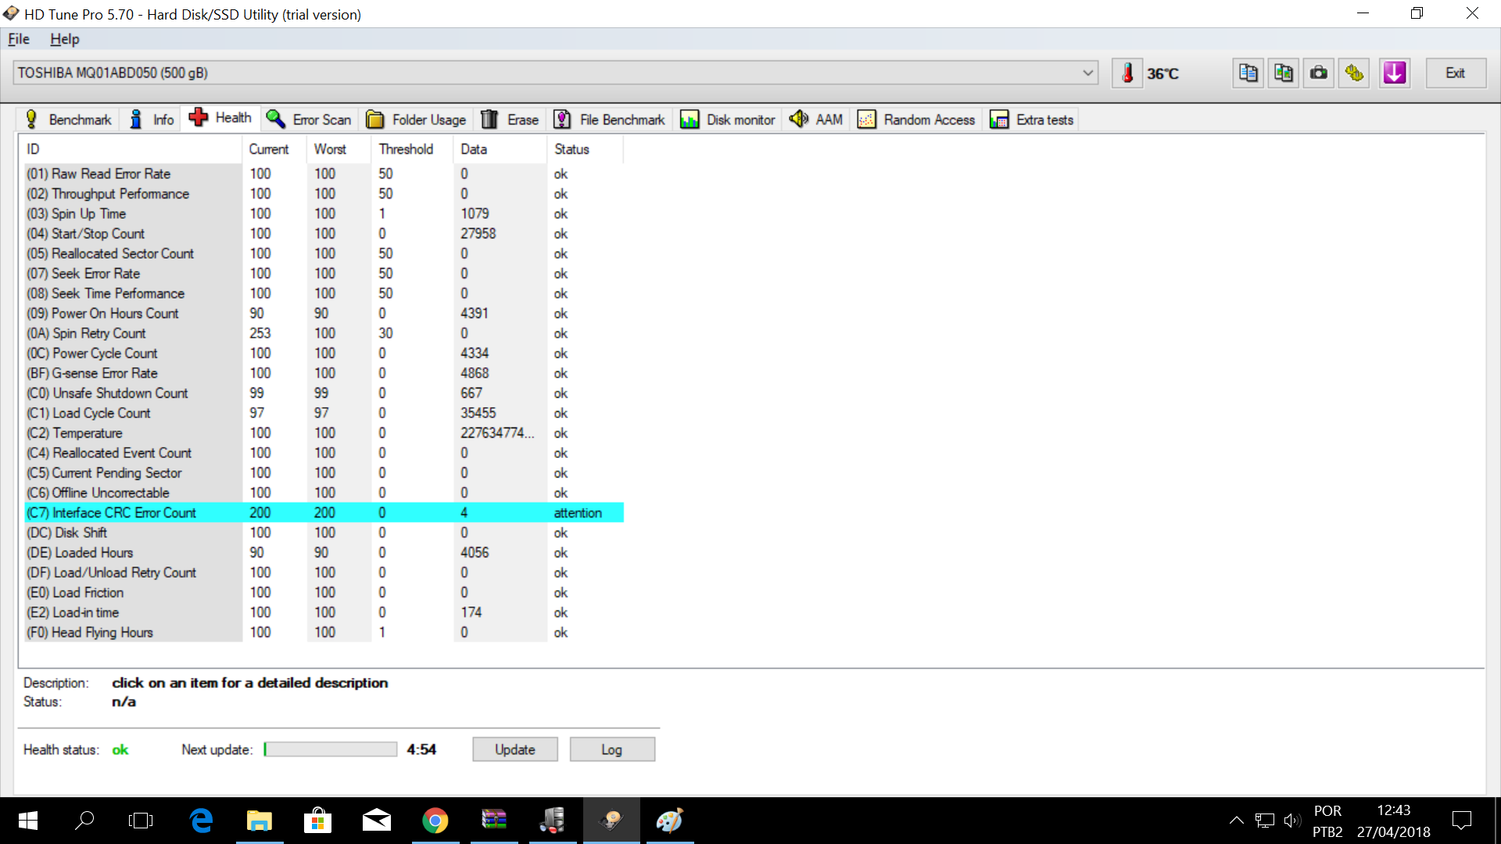Show hidden system tray icons
1501x844 pixels.
[1236, 821]
